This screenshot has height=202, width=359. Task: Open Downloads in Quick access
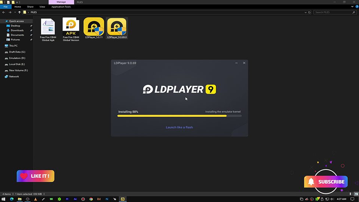point(17,30)
